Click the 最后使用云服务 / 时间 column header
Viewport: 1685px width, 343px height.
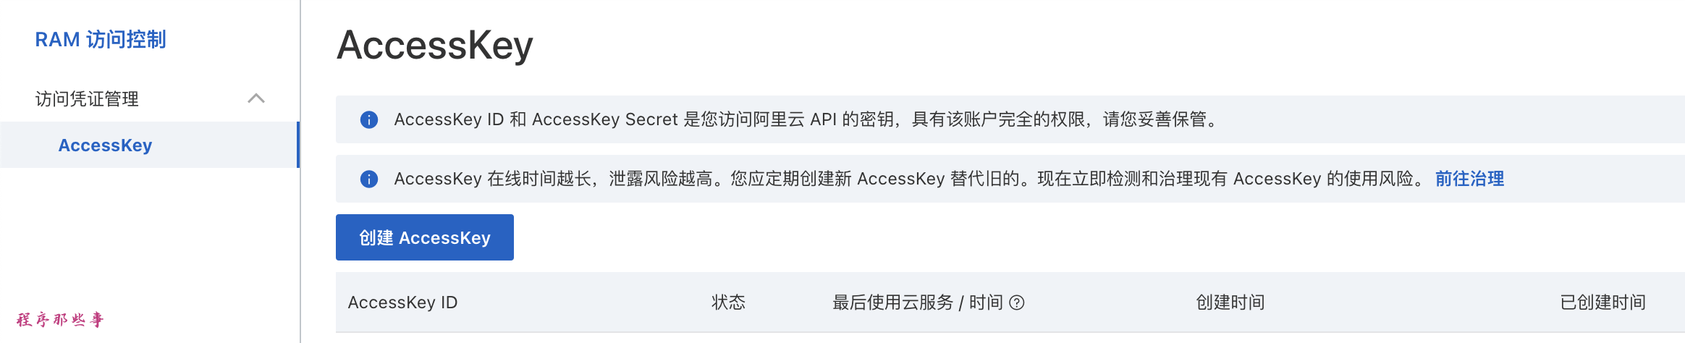tap(917, 302)
